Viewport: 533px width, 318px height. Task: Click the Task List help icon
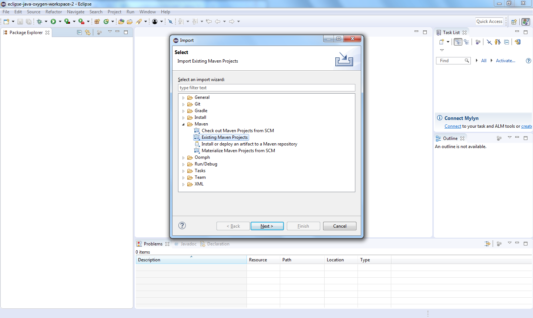point(529,61)
